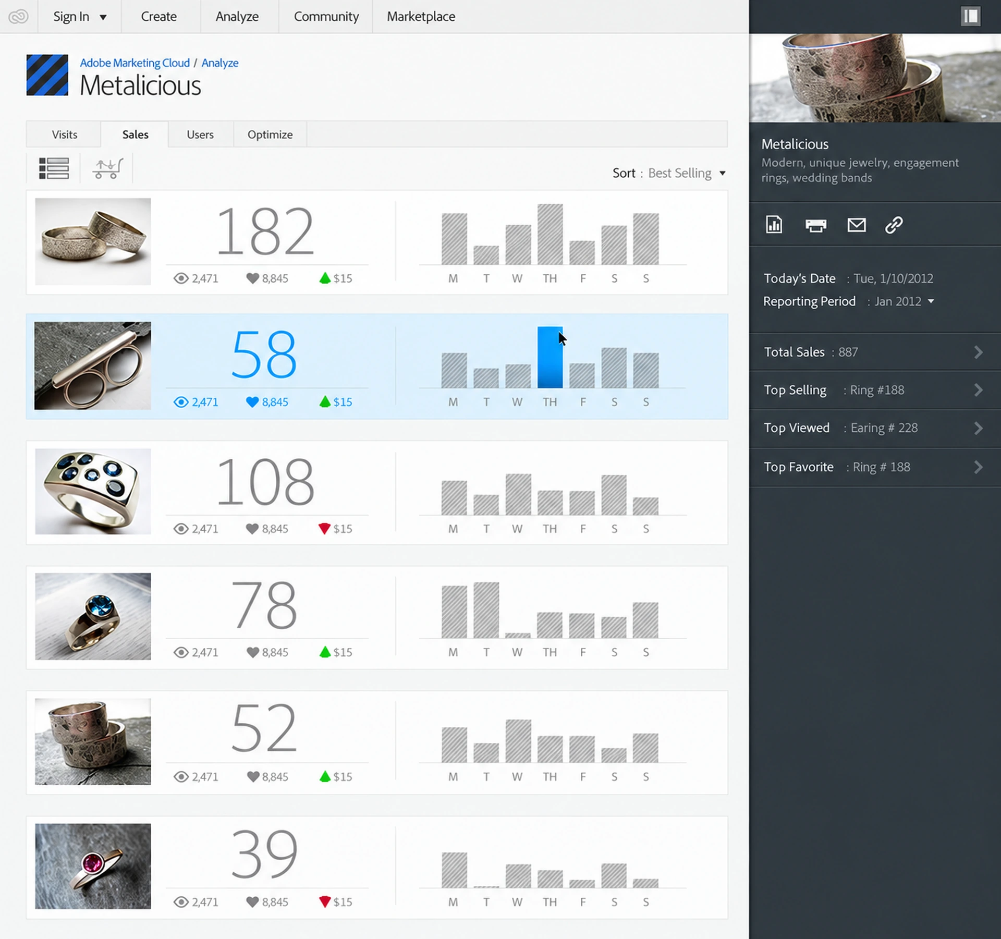Click the sales count 78

point(264,605)
